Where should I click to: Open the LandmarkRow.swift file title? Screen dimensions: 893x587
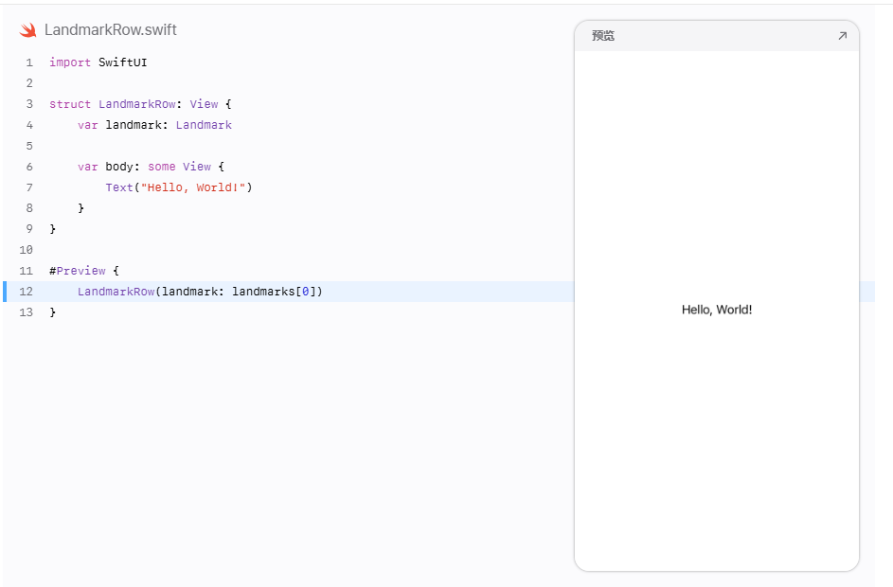tap(111, 29)
